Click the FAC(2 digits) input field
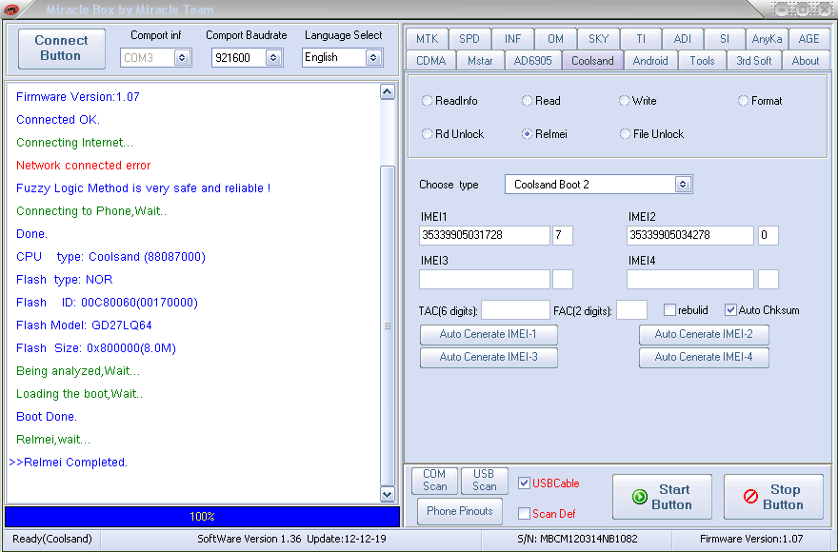838x552 pixels. click(x=631, y=310)
